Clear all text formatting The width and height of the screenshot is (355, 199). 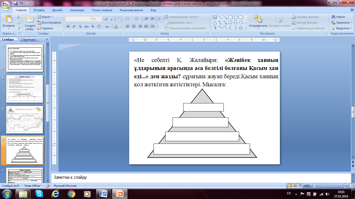click(x=119, y=19)
